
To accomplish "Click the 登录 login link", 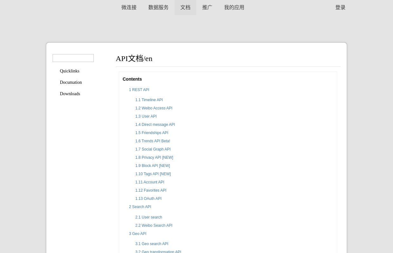I will pyautogui.click(x=340, y=7).
